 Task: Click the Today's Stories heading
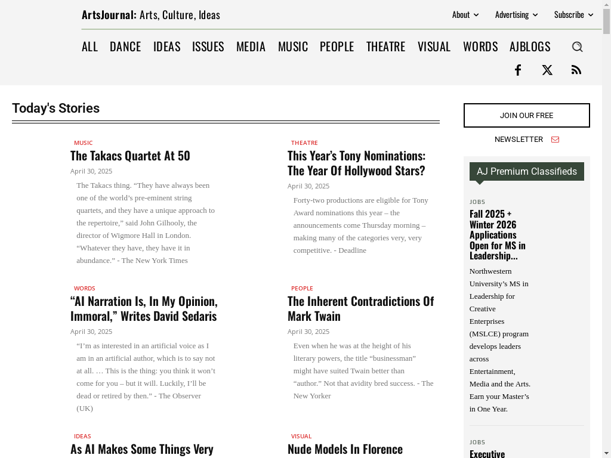pyautogui.click(x=55, y=109)
